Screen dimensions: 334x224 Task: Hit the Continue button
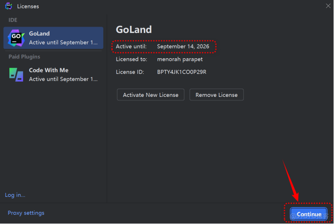click(309, 214)
